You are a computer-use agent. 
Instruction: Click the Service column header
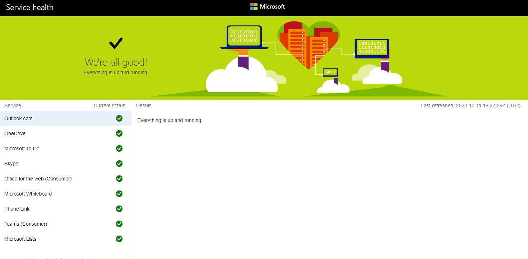[x=13, y=105]
